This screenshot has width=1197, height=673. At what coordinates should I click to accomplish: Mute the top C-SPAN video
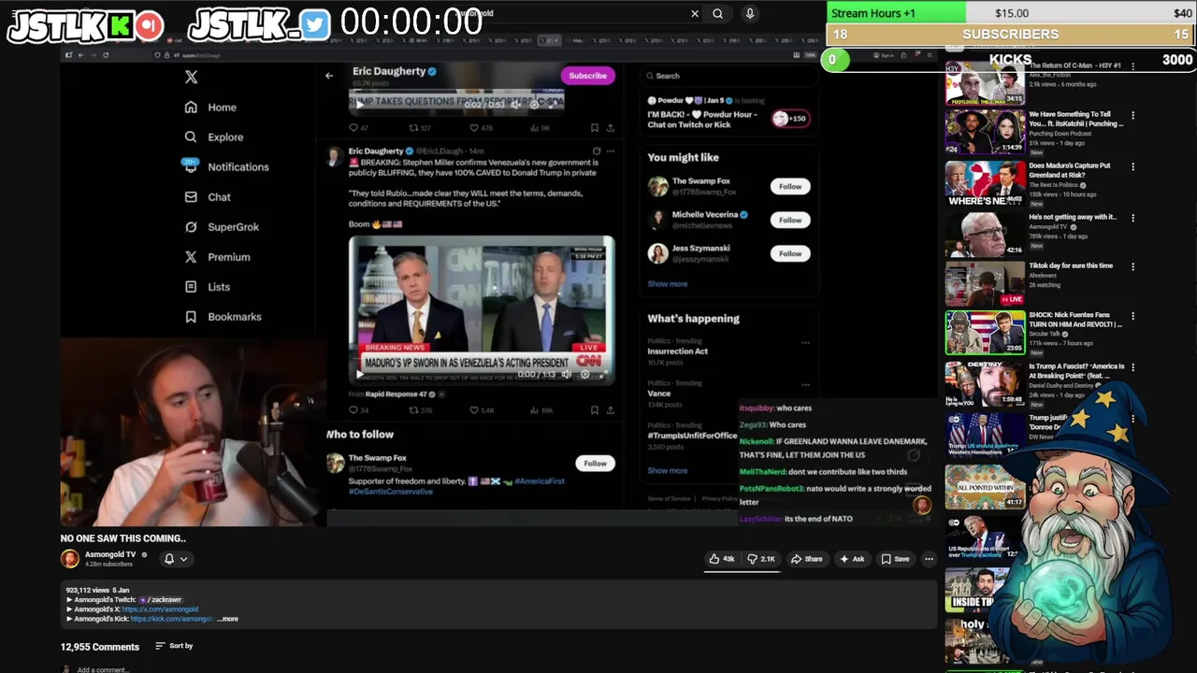(515, 105)
